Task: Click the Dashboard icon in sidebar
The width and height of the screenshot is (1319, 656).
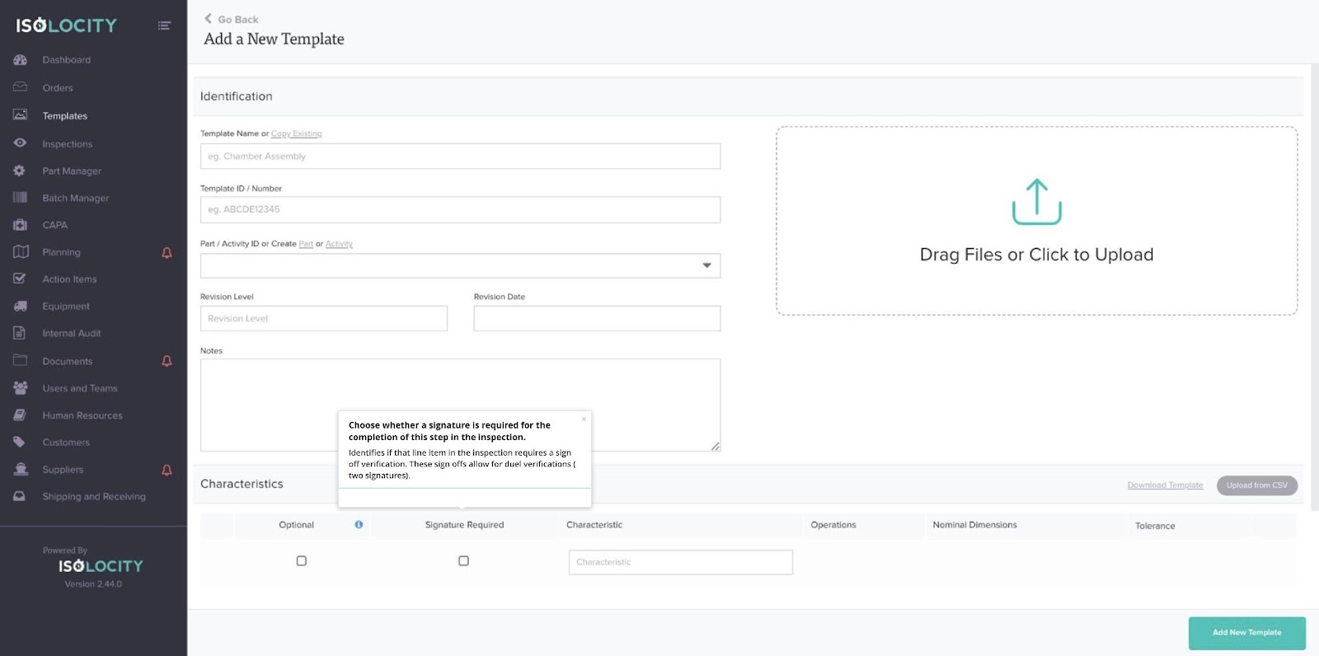Action: [x=20, y=60]
